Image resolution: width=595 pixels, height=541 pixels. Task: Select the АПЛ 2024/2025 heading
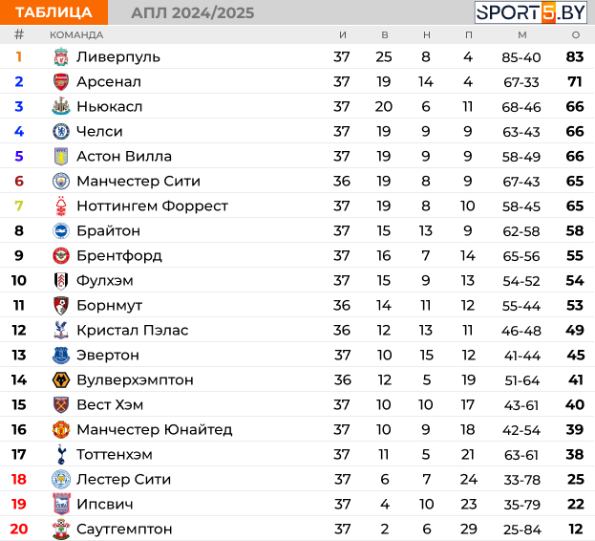[193, 13]
